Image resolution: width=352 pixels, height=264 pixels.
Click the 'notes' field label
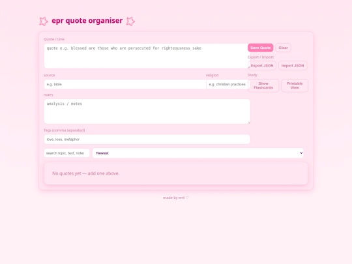(48, 95)
